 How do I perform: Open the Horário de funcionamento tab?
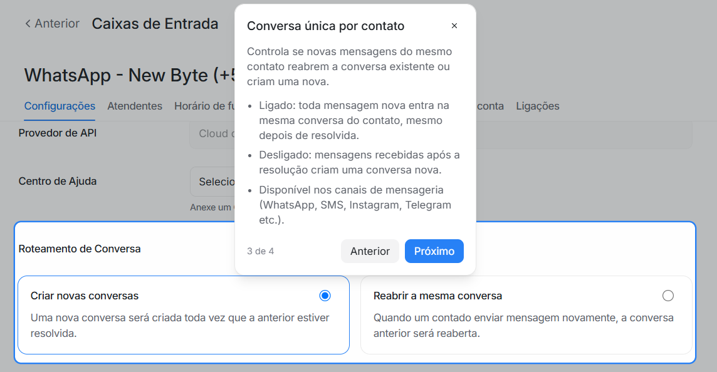click(x=204, y=106)
